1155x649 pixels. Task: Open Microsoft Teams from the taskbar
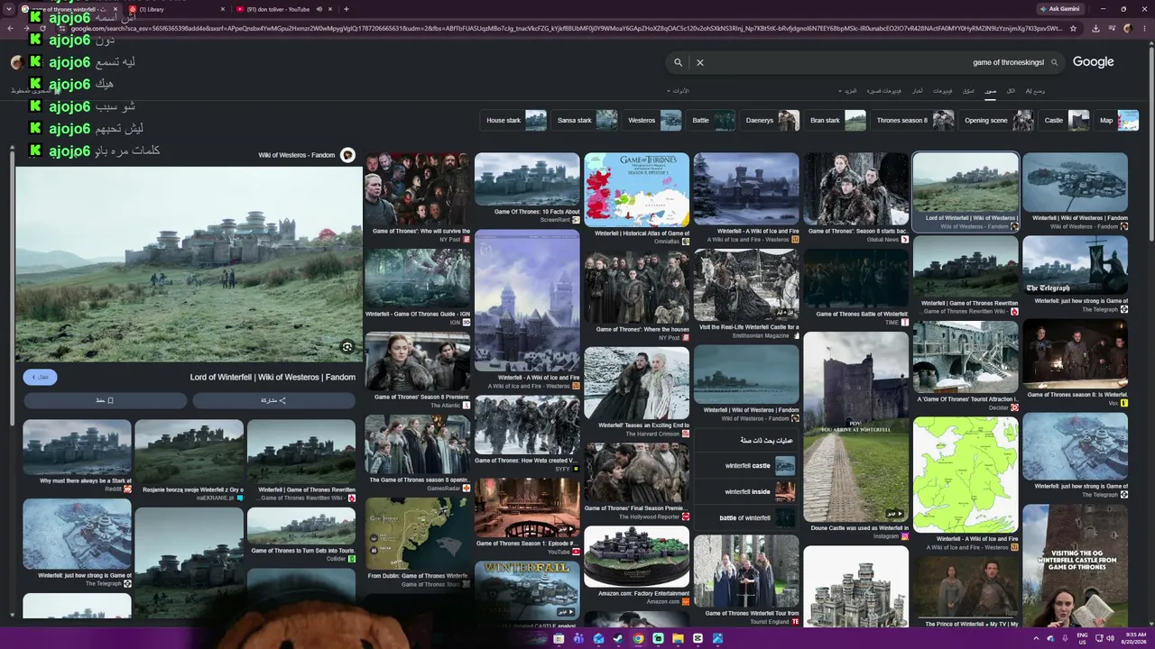click(x=578, y=639)
